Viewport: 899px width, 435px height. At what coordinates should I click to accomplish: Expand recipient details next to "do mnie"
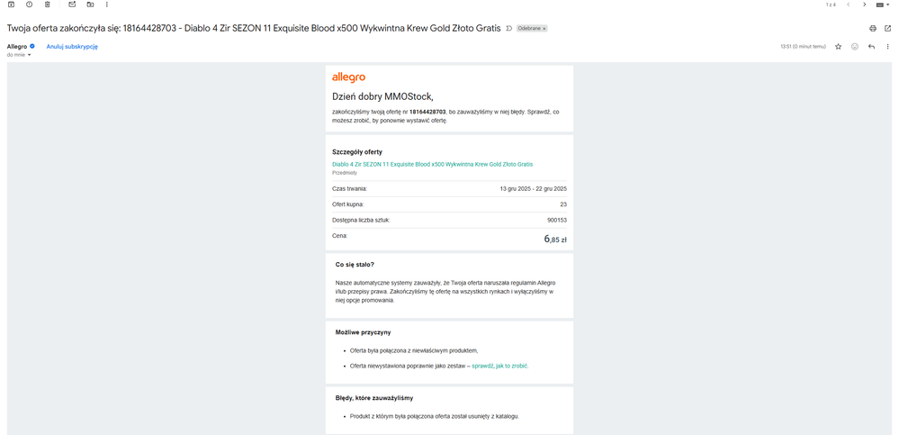(29, 55)
